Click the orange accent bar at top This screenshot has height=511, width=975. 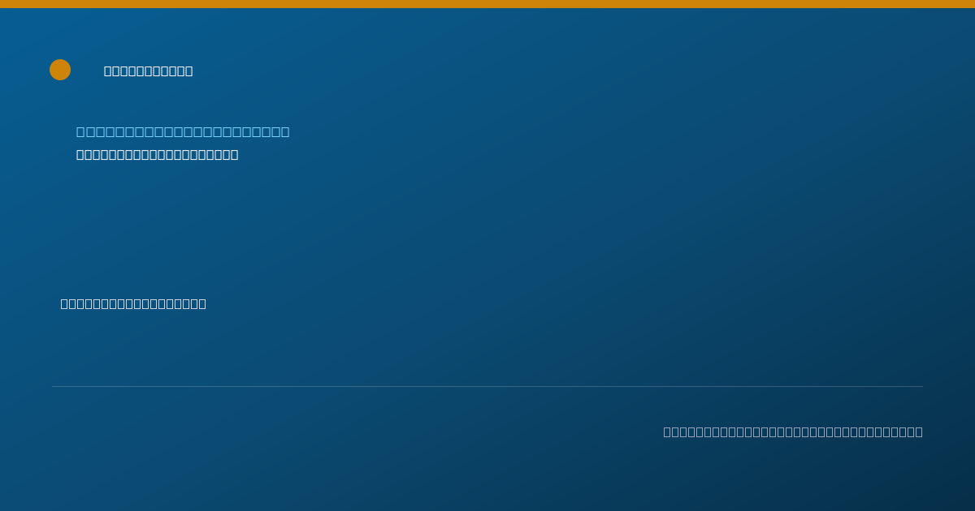pos(487,4)
